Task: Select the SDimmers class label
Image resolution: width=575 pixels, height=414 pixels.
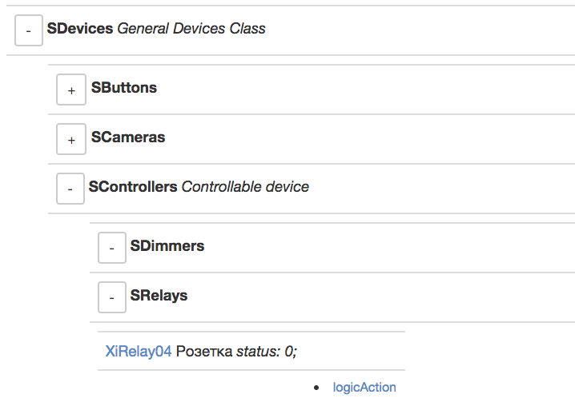Action: click(167, 246)
